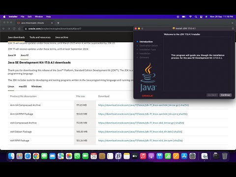Download the Arm 64 Compressed Archive link
Screen dimensions: 236x177
click(138, 105)
